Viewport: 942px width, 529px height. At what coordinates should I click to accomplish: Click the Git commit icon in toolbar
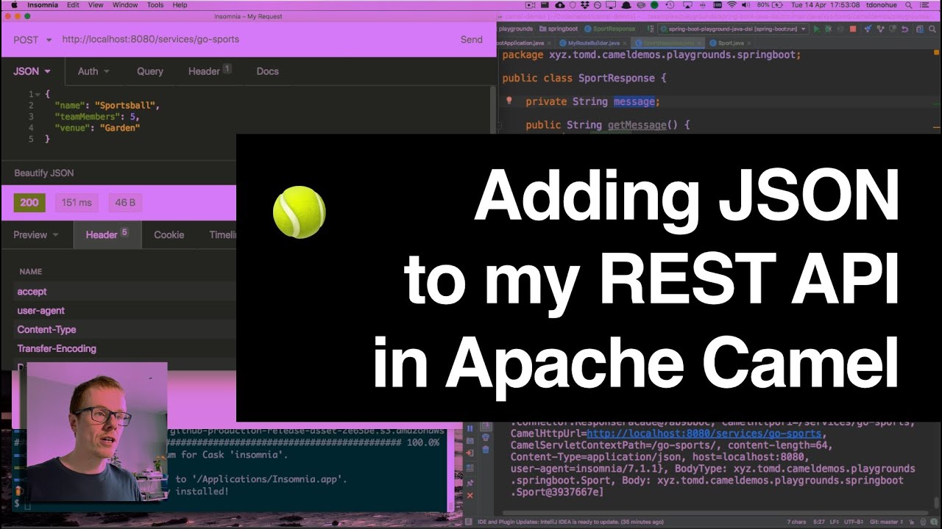tap(880, 29)
